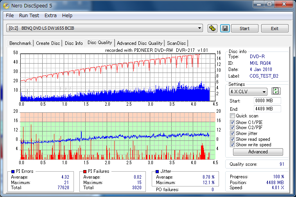Select the Advanced Disc Quality tab
Image resolution: width=296 pixels, height=197 pixels.
(x=140, y=43)
